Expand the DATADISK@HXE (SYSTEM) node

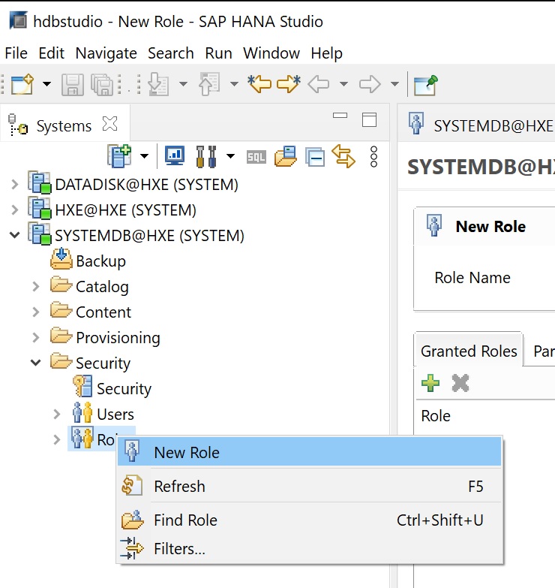pos(14,184)
